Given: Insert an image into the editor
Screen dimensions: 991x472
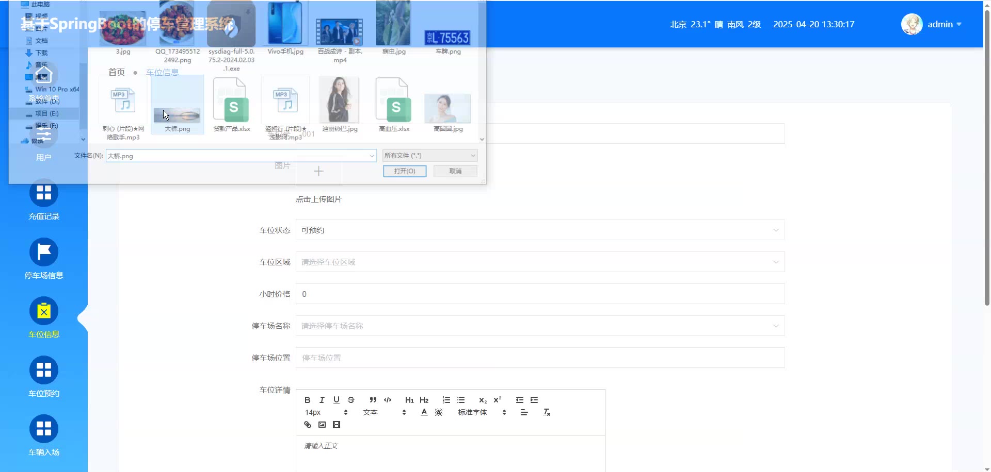Looking at the screenshot, I should [x=322, y=425].
